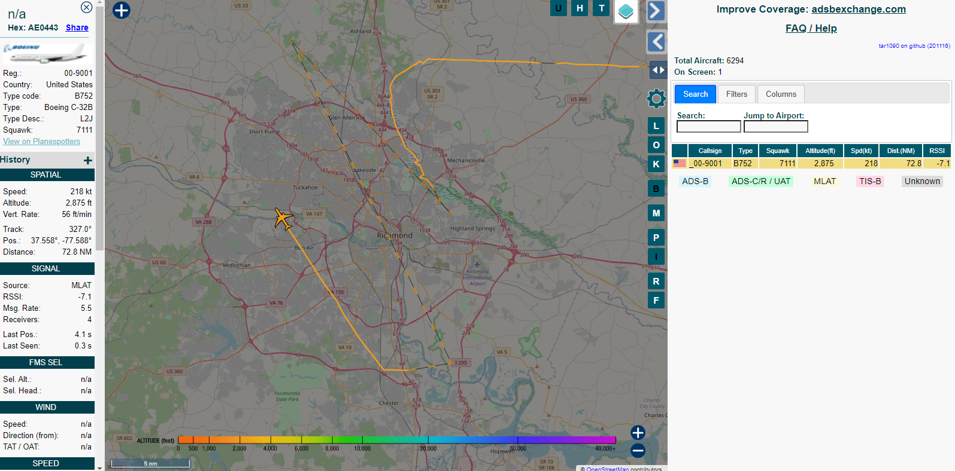Toggle the L map option button

tap(656, 126)
